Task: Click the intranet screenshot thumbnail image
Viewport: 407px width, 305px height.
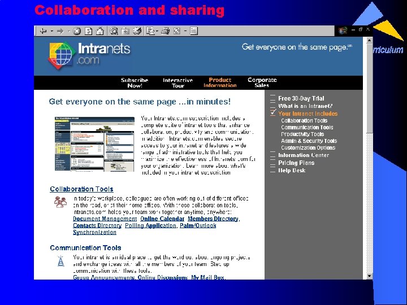Action: click(x=94, y=144)
